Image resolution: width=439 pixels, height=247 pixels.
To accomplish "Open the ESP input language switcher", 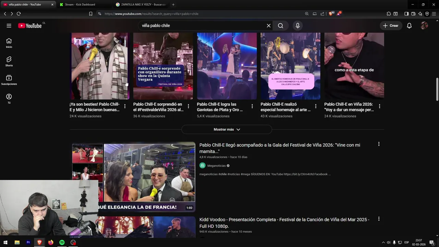I will coord(406,243).
